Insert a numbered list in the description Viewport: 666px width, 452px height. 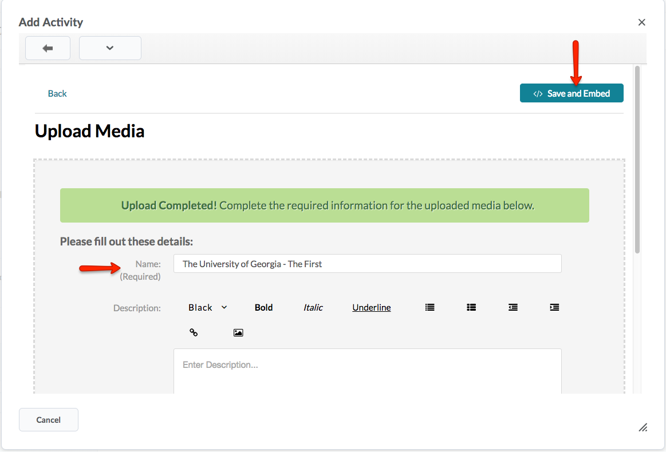click(471, 307)
